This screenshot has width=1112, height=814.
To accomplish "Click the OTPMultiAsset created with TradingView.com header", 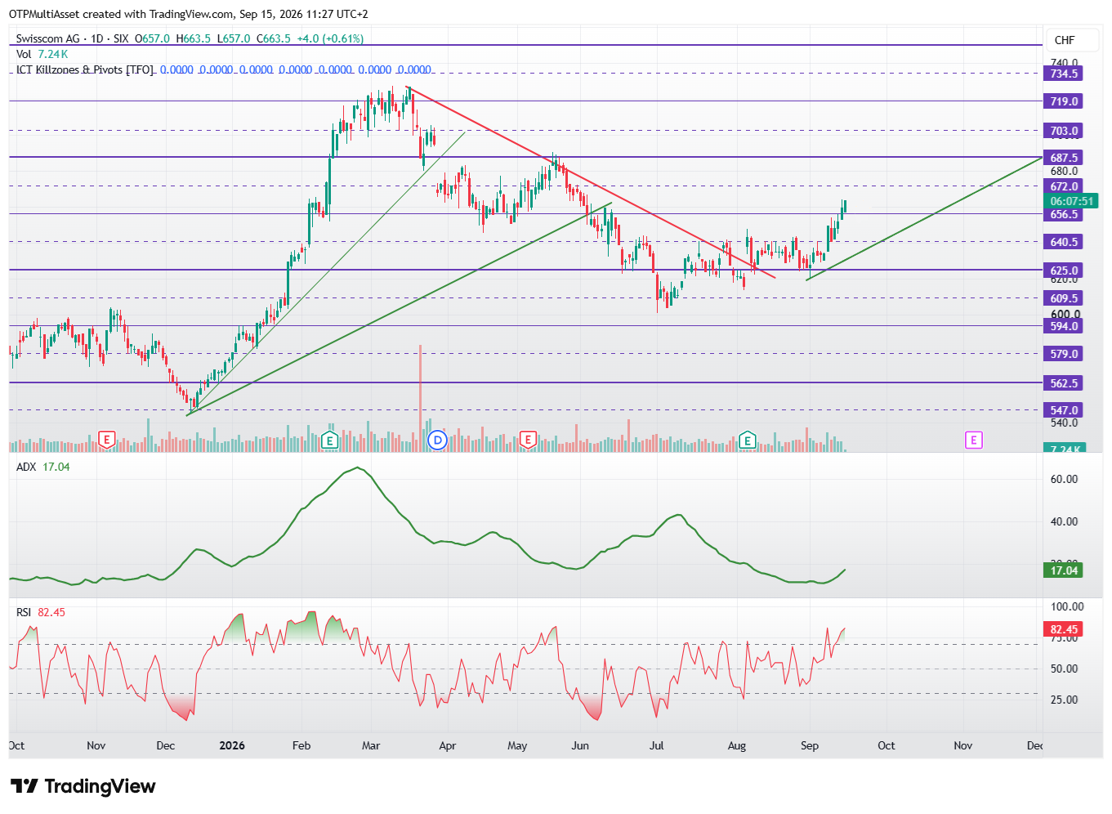I will [x=189, y=14].
